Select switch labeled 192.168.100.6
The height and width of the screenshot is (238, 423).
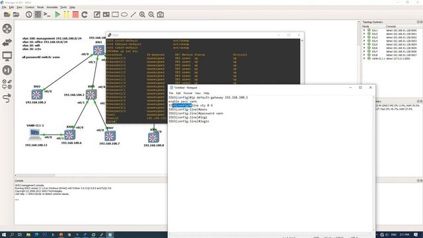[x=69, y=135]
